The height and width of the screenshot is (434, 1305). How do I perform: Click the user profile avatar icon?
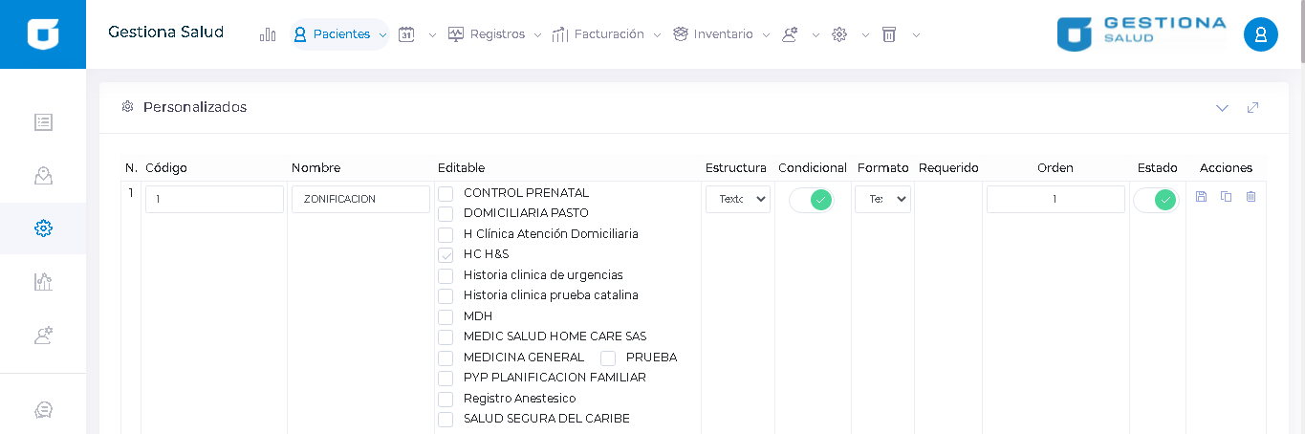(1260, 34)
